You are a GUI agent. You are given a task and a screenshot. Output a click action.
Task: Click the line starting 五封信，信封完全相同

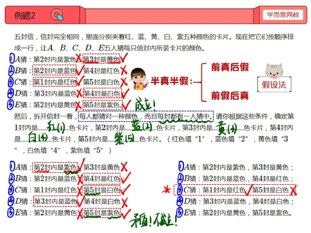pyautogui.click(x=154, y=37)
